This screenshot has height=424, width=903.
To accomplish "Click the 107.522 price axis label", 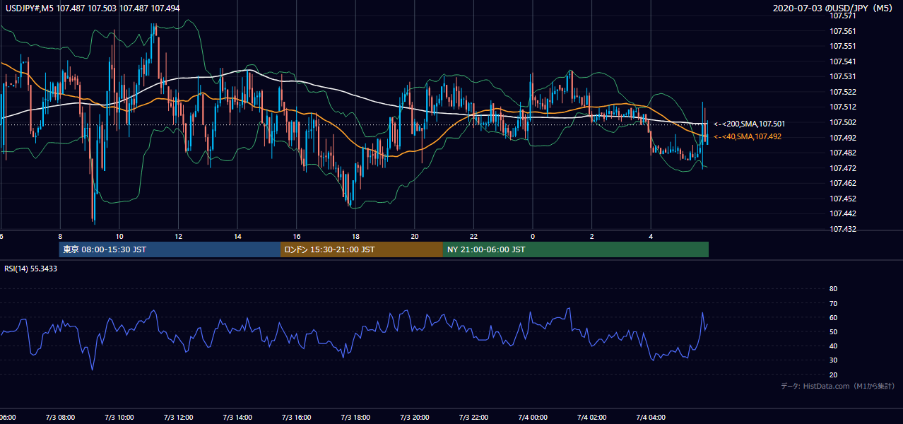I will (844, 92).
